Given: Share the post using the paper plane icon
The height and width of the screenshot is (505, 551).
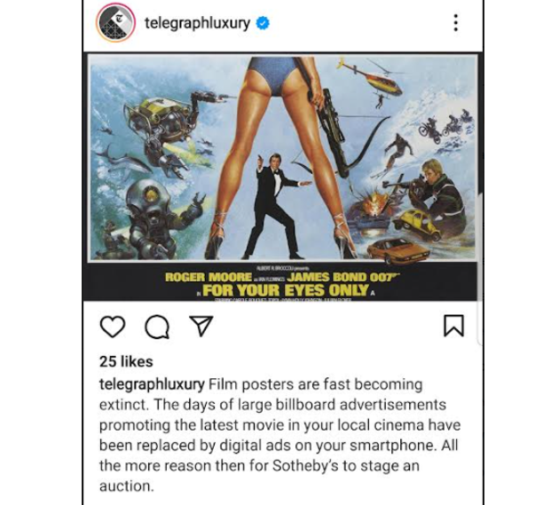Looking at the screenshot, I should click(201, 326).
